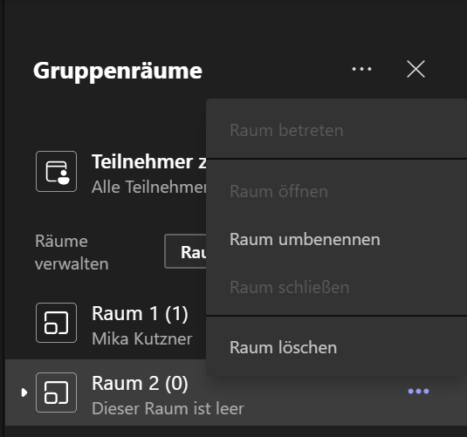The image size is (467, 437).
Task: Click the Alle Teilnehmer subtitle text
Action: point(149,187)
